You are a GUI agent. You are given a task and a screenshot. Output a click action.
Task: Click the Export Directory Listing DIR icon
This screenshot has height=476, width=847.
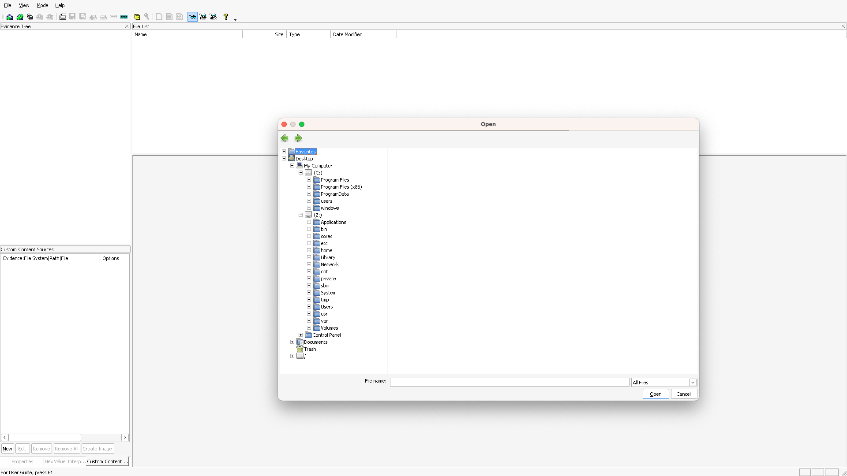pyautogui.click(x=180, y=17)
